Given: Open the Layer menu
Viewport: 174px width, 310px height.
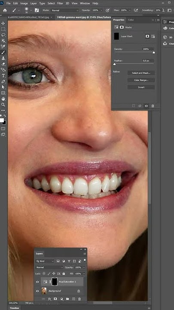Looking at the screenshot, I should pos(34,3).
